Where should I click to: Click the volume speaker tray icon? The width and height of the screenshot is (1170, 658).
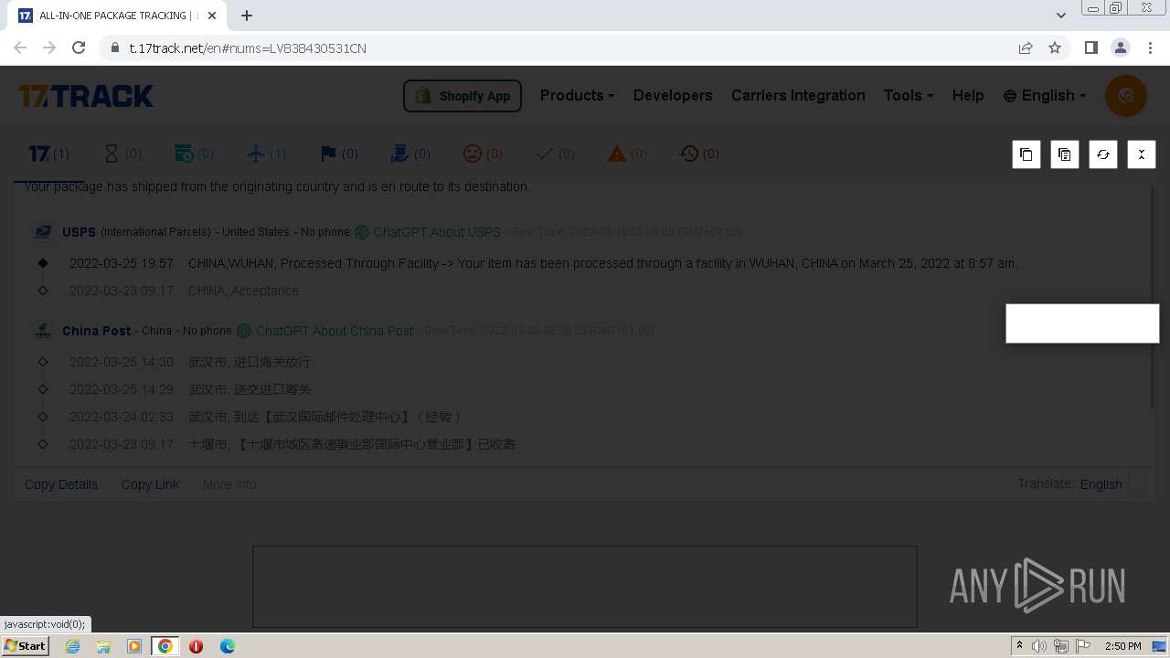coord(1039,646)
